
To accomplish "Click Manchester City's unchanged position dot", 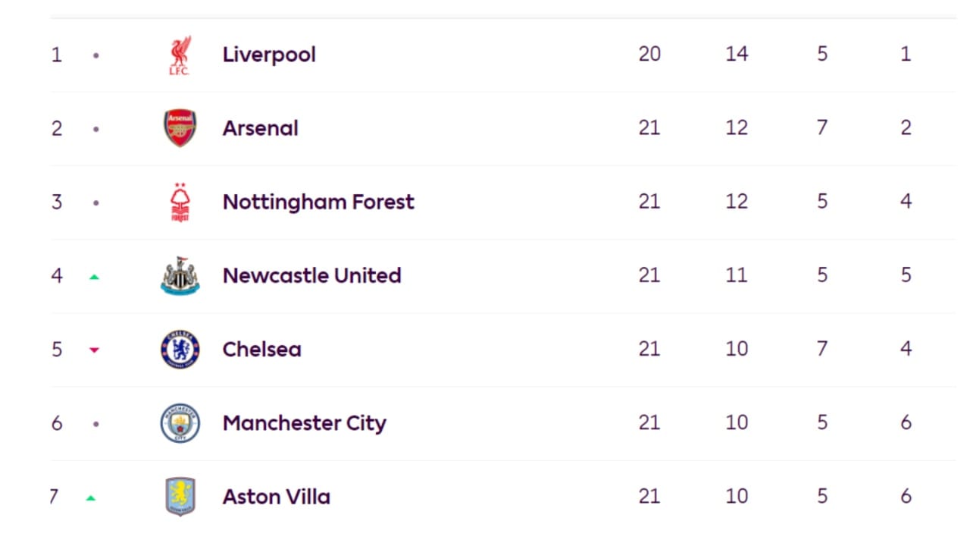I will [x=95, y=424].
